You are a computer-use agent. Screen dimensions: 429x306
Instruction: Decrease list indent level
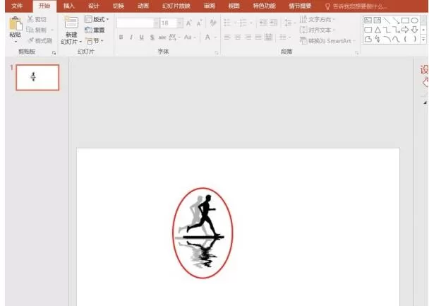263,23
